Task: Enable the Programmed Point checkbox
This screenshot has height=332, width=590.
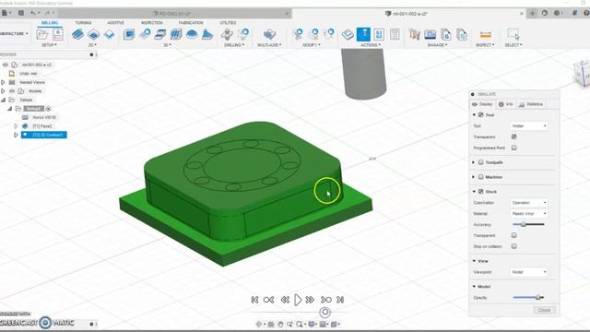Action: pyautogui.click(x=514, y=148)
